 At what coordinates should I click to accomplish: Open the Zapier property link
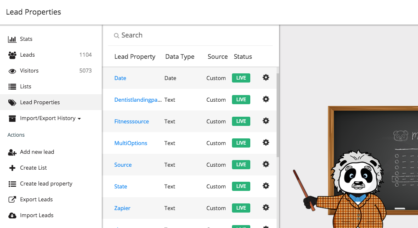pos(122,208)
